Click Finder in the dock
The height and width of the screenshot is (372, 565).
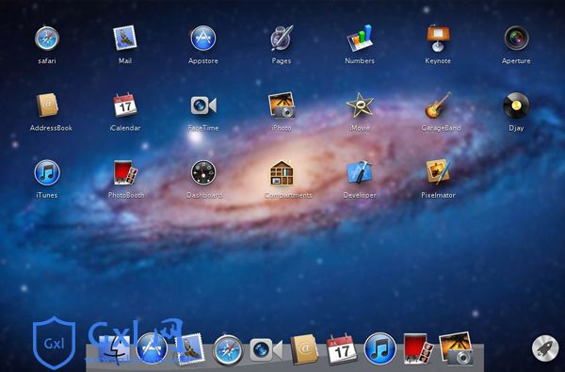[115, 348]
